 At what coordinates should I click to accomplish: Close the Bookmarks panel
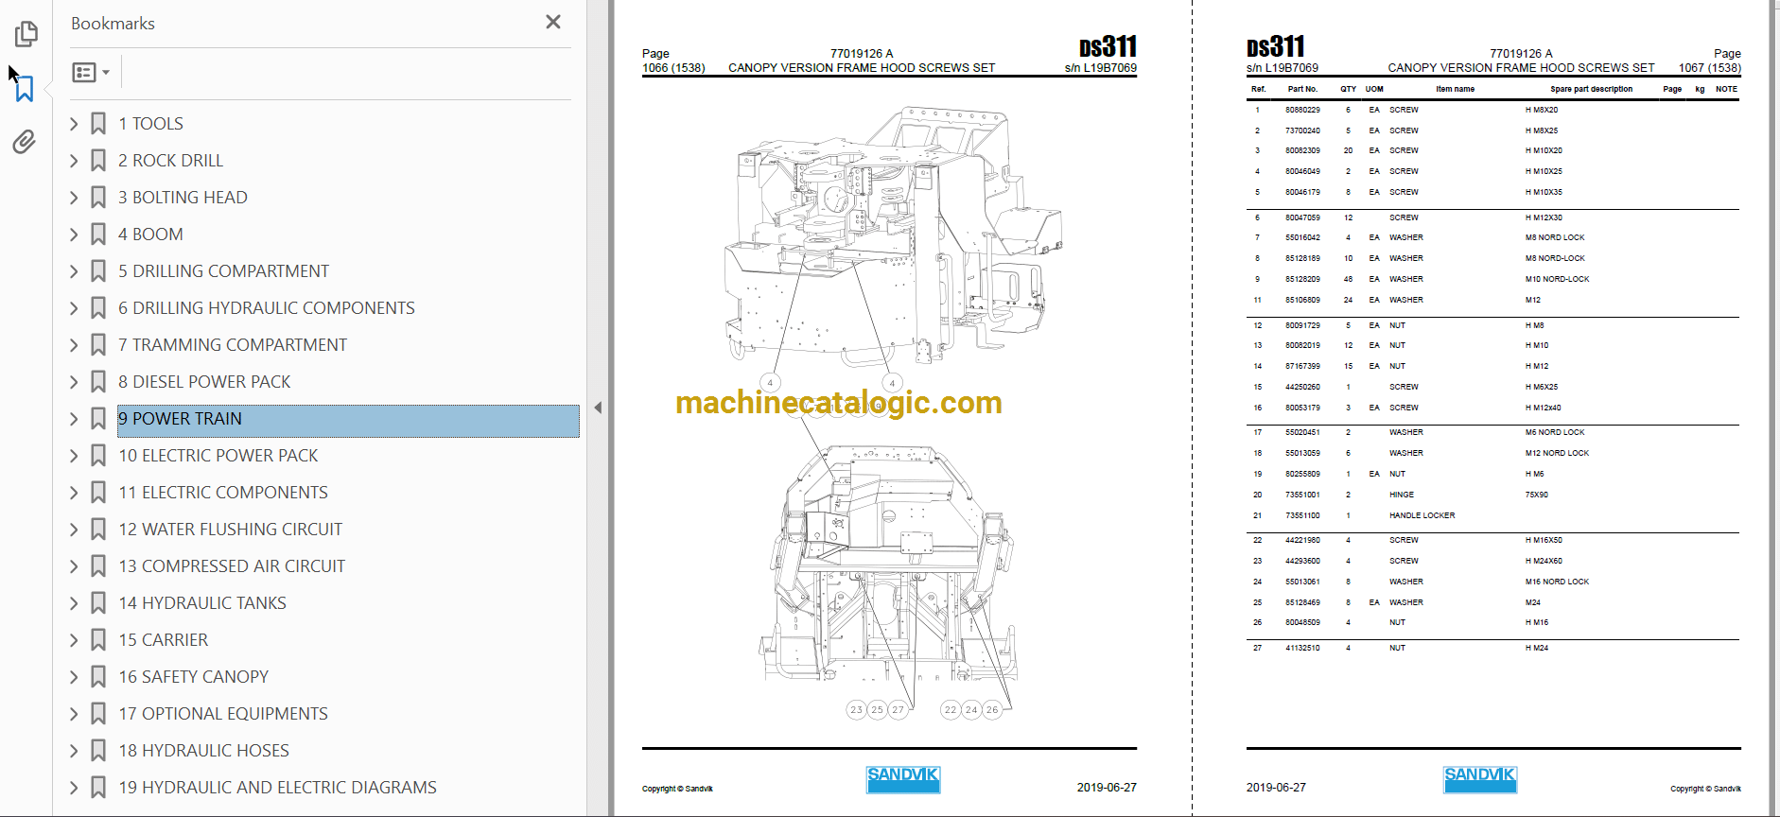point(553,22)
